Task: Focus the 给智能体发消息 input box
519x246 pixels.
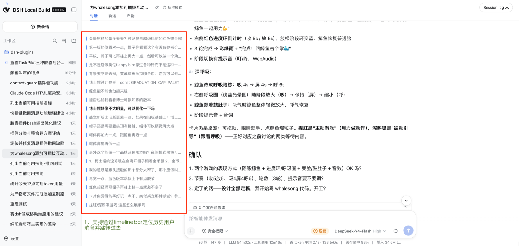Action: (300, 218)
